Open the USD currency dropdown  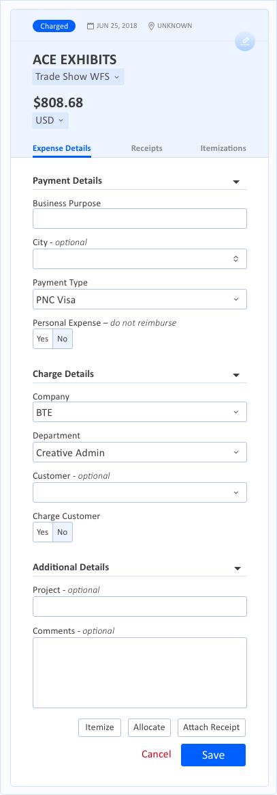(x=50, y=121)
